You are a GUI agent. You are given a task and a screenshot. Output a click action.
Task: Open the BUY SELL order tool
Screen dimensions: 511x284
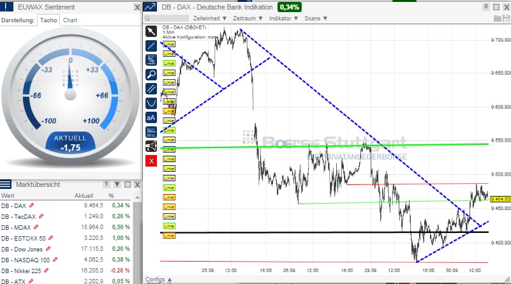(151, 132)
